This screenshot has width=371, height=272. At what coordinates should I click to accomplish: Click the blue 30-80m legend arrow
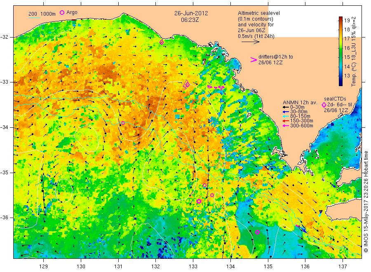pyautogui.click(x=286, y=112)
